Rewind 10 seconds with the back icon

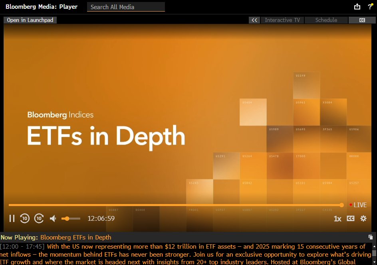point(25,218)
